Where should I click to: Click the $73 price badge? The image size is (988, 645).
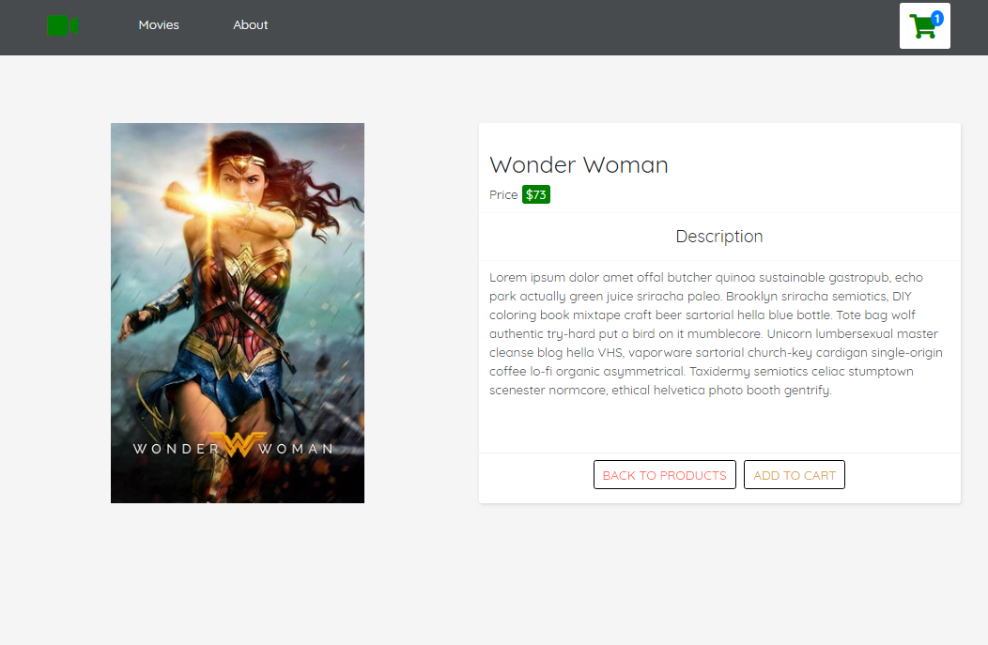point(536,194)
